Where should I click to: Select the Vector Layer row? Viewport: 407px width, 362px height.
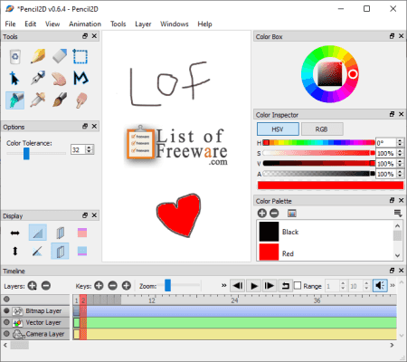point(35,322)
